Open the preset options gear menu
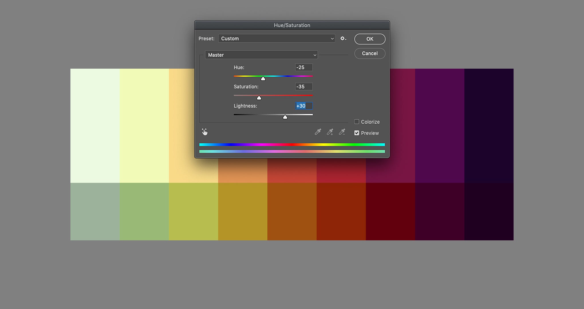Screen dimensions: 584x309 tap(343, 38)
